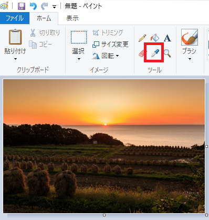Select the Fill with color bucket tool

[155, 38]
